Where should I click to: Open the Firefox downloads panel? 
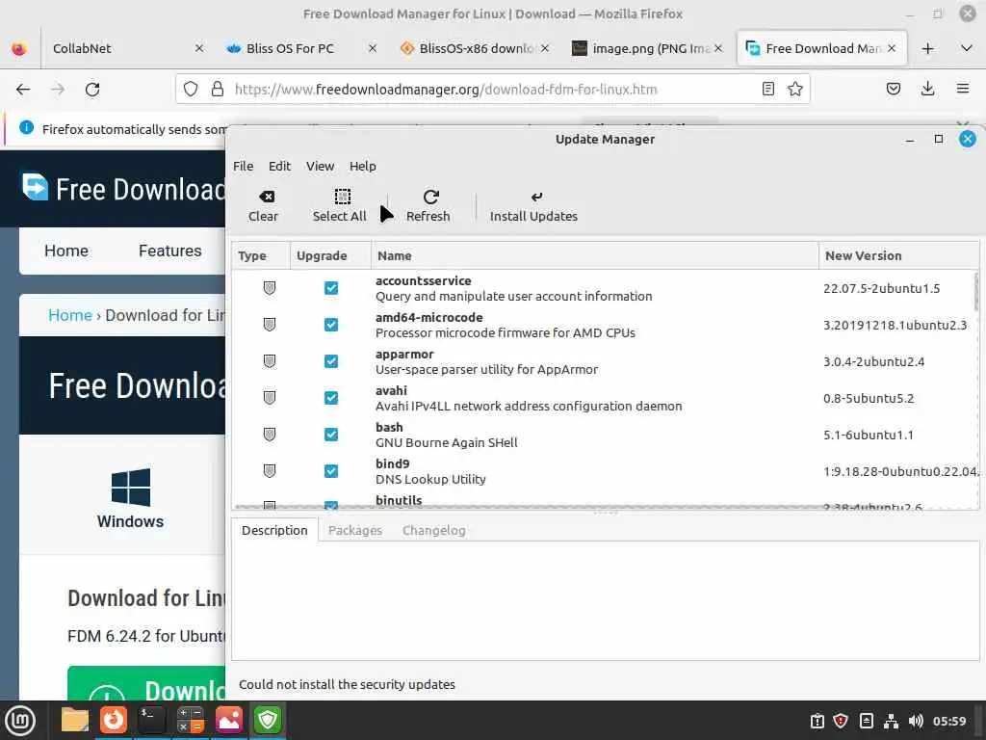(x=927, y=89)
